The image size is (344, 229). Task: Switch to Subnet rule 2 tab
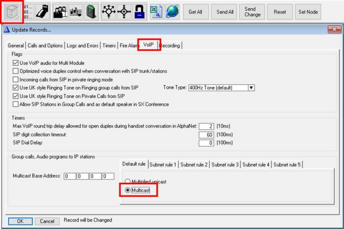point(194,164)
